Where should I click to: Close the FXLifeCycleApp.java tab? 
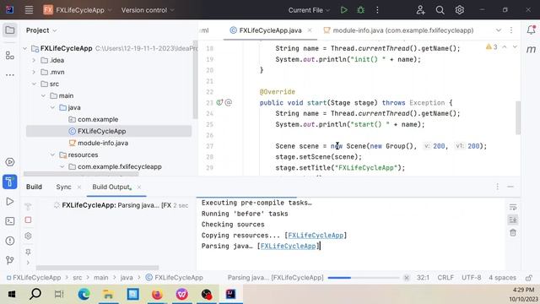(x=310, y=30)
